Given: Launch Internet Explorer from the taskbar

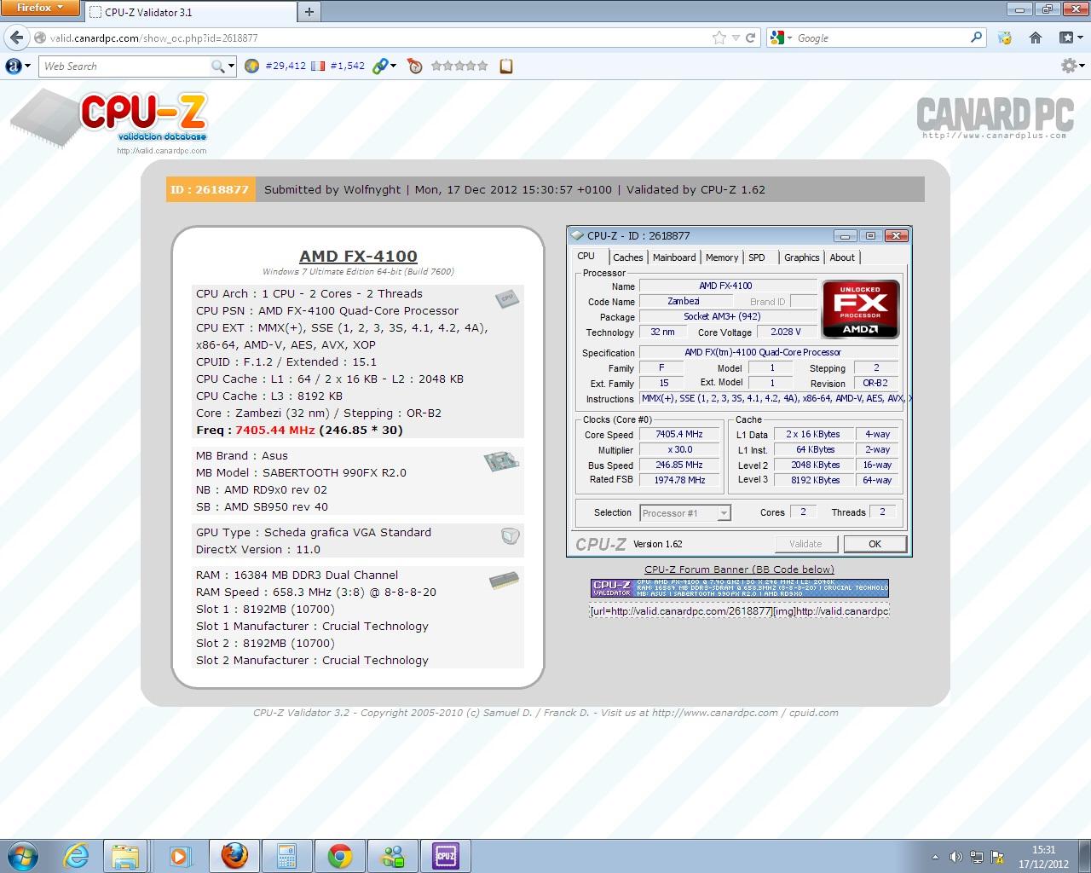Looking at the screenshot, I should click(77, 856).
